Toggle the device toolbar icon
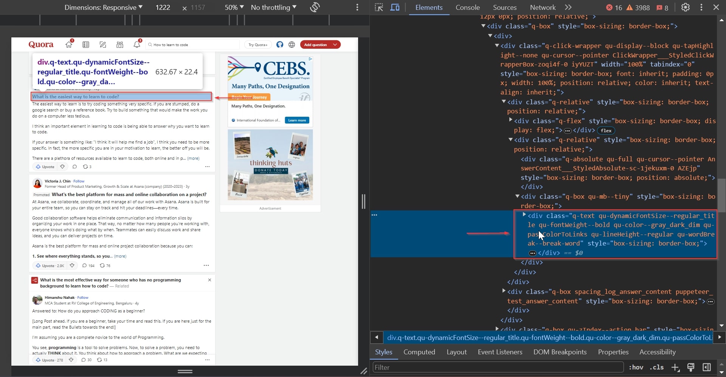Viewport: 726px width, 377px height. [x=394, y=7]
